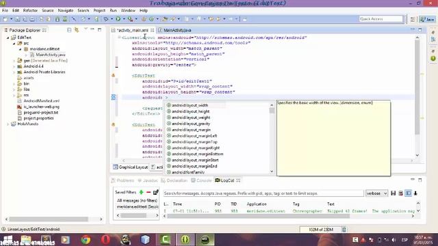Click the Run External Tools icon

130,19
